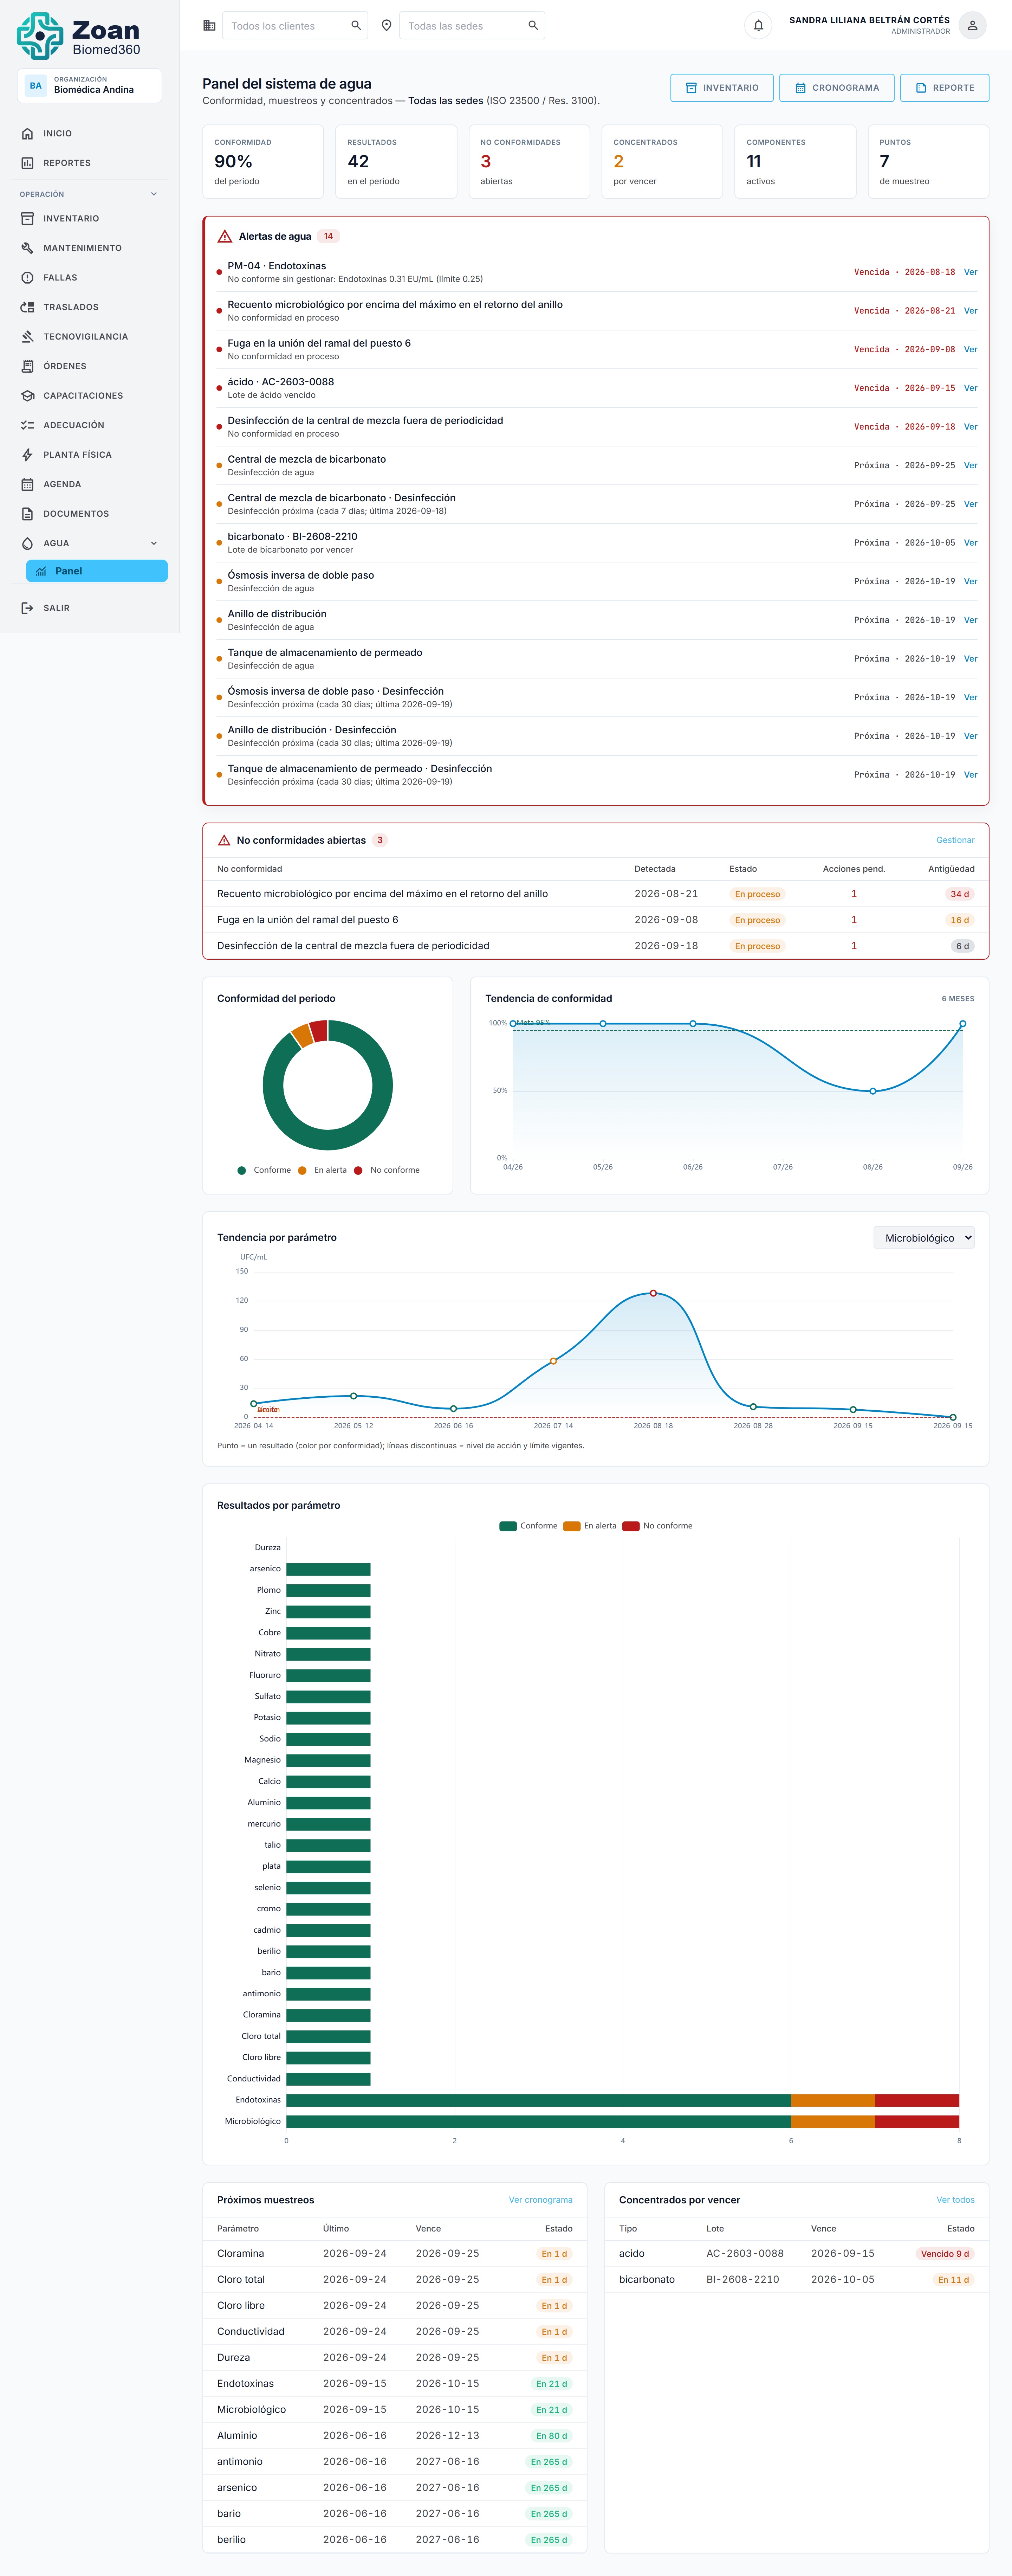
Task: Select the Panel submenu item
Action: pos(97,571)
